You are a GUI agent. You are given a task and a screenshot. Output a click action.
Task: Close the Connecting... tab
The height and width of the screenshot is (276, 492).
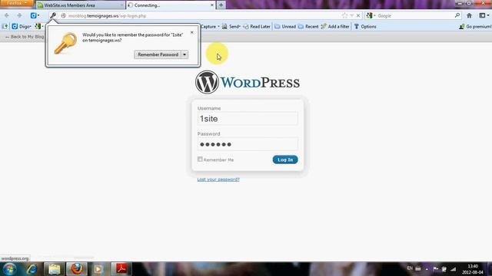coord(212,5)
